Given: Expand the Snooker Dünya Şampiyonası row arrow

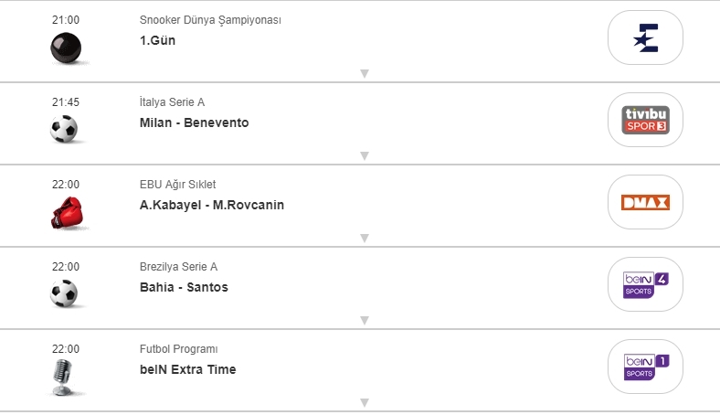Looking at the screenshot, I should [x=364, y=74].
